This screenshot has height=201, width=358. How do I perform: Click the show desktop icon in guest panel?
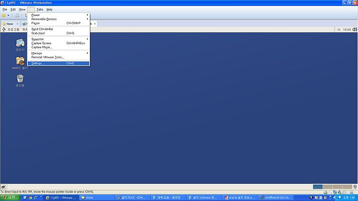pos(3,187)
